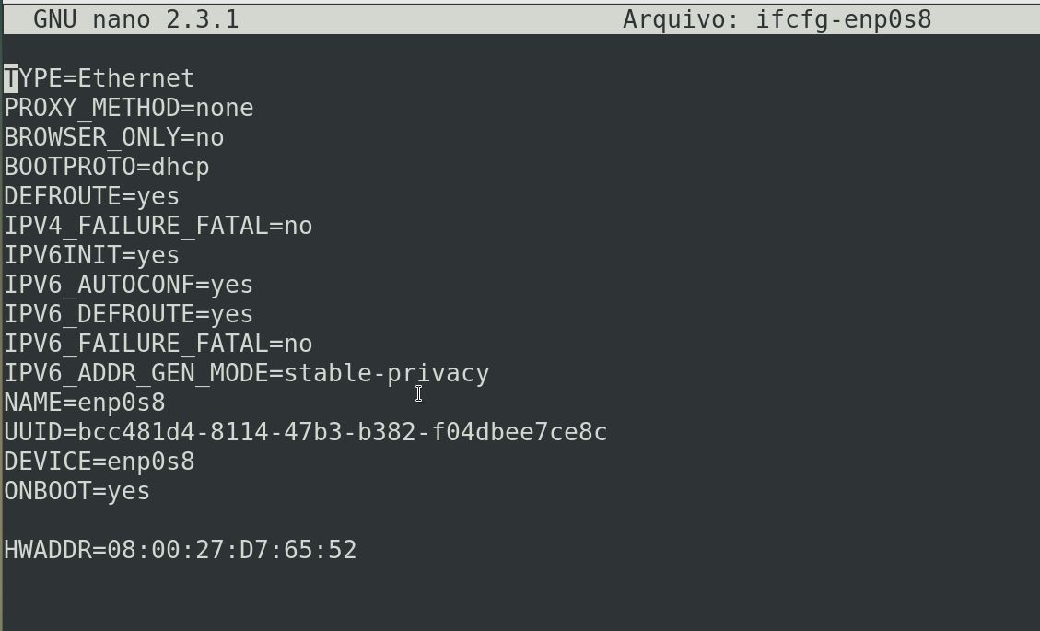Place cursor on IPV6INIT=yes line

pos(92,255)
